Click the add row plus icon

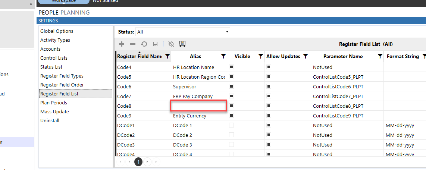122,44
